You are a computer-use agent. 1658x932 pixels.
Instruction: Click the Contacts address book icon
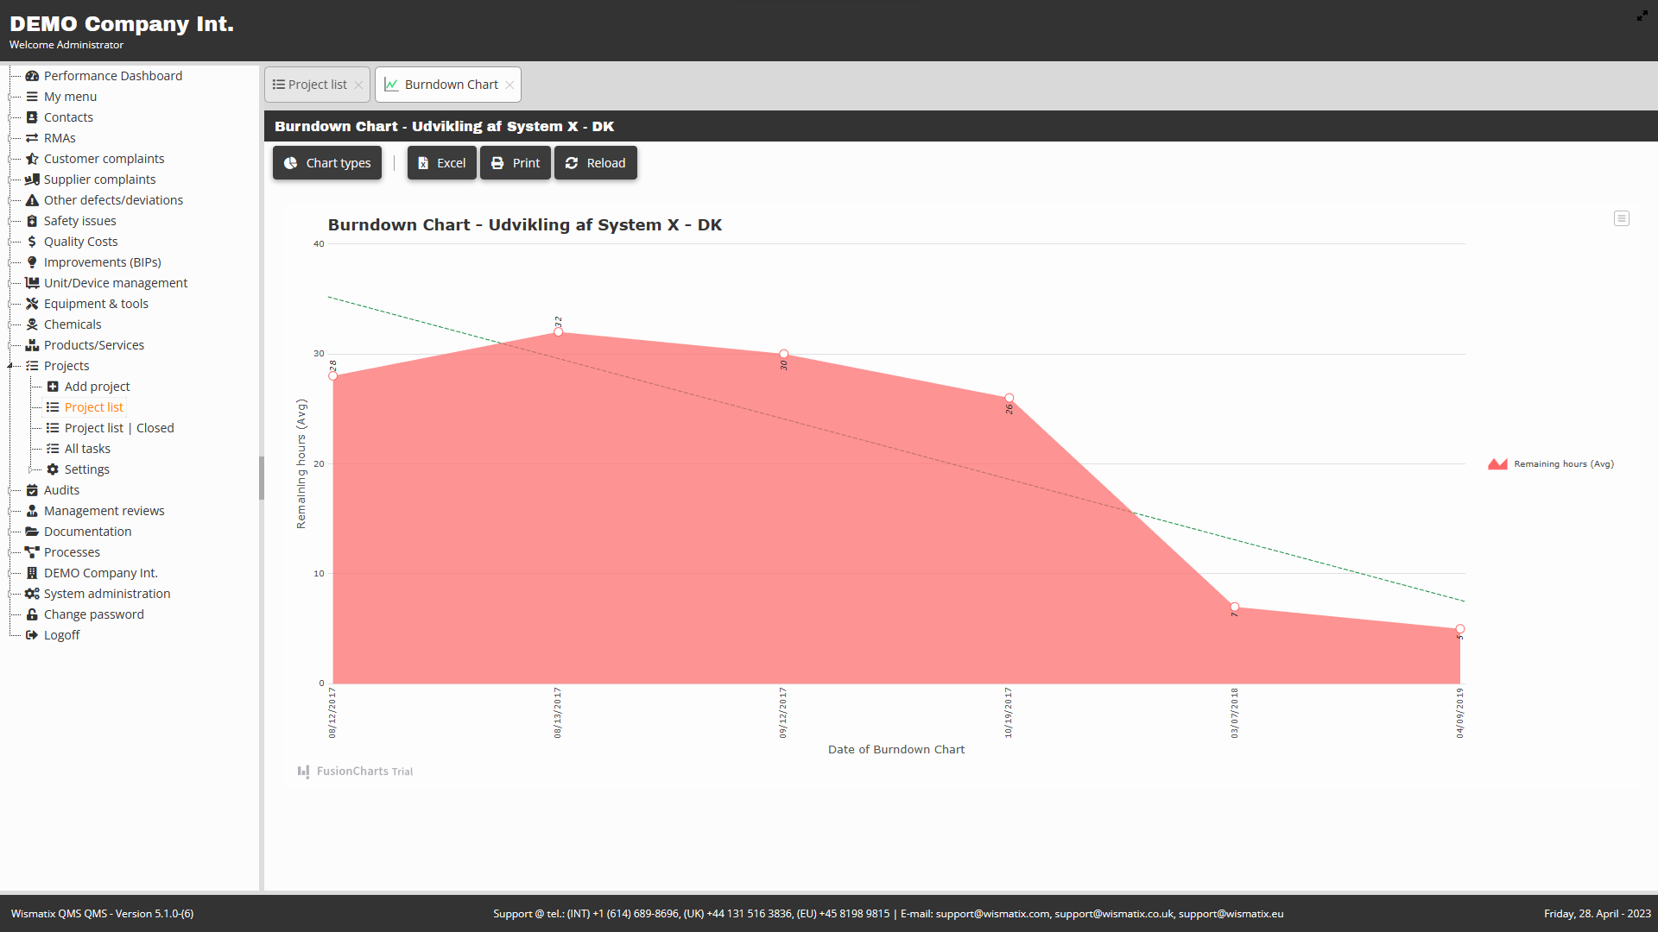click(x=32, y=117)
